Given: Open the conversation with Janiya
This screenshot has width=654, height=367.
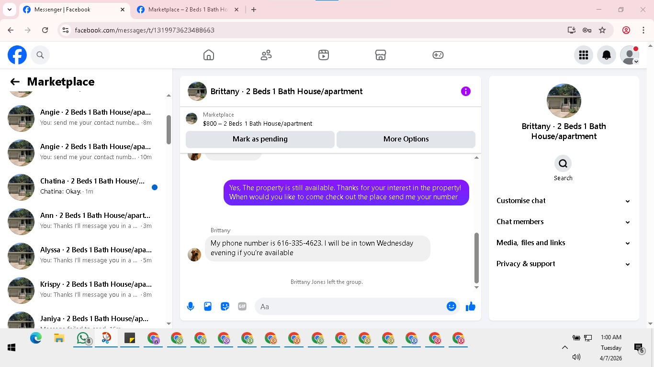Looking at the screenshot, I should [x=86, y=320].
